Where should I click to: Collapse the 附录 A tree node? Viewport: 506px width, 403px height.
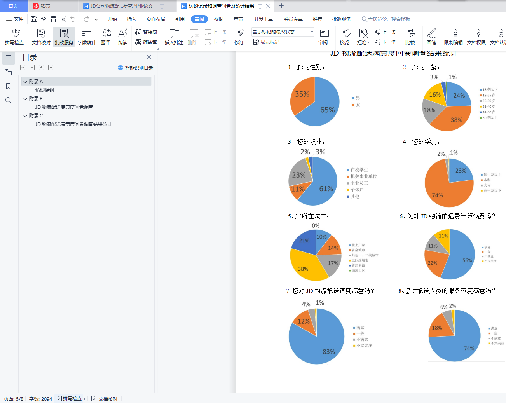[x=25, y=82]
